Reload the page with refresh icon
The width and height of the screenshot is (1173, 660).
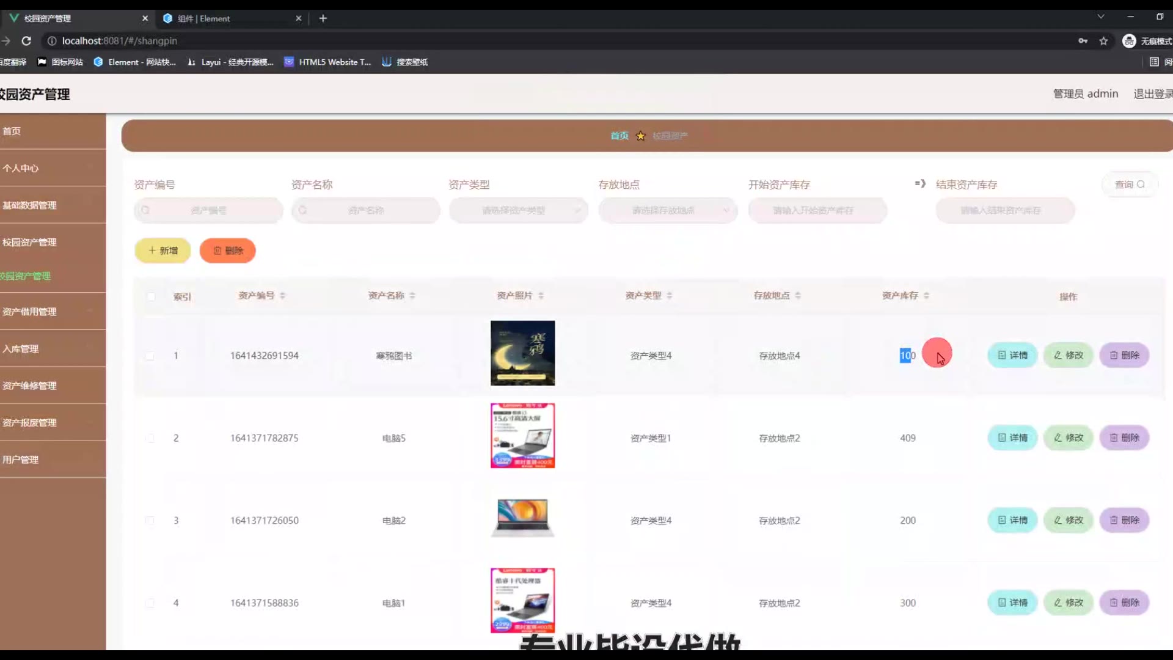pyautogui.click(x=26, y=41)
